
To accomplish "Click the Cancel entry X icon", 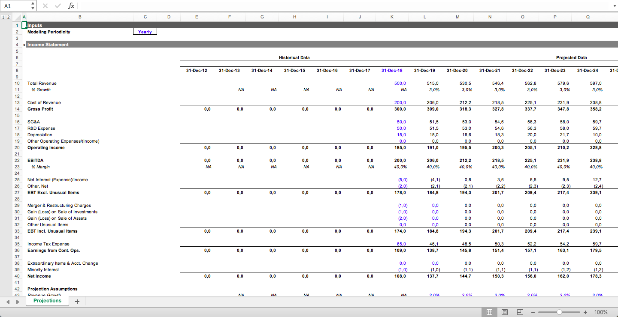I will [x=45, y=6].
